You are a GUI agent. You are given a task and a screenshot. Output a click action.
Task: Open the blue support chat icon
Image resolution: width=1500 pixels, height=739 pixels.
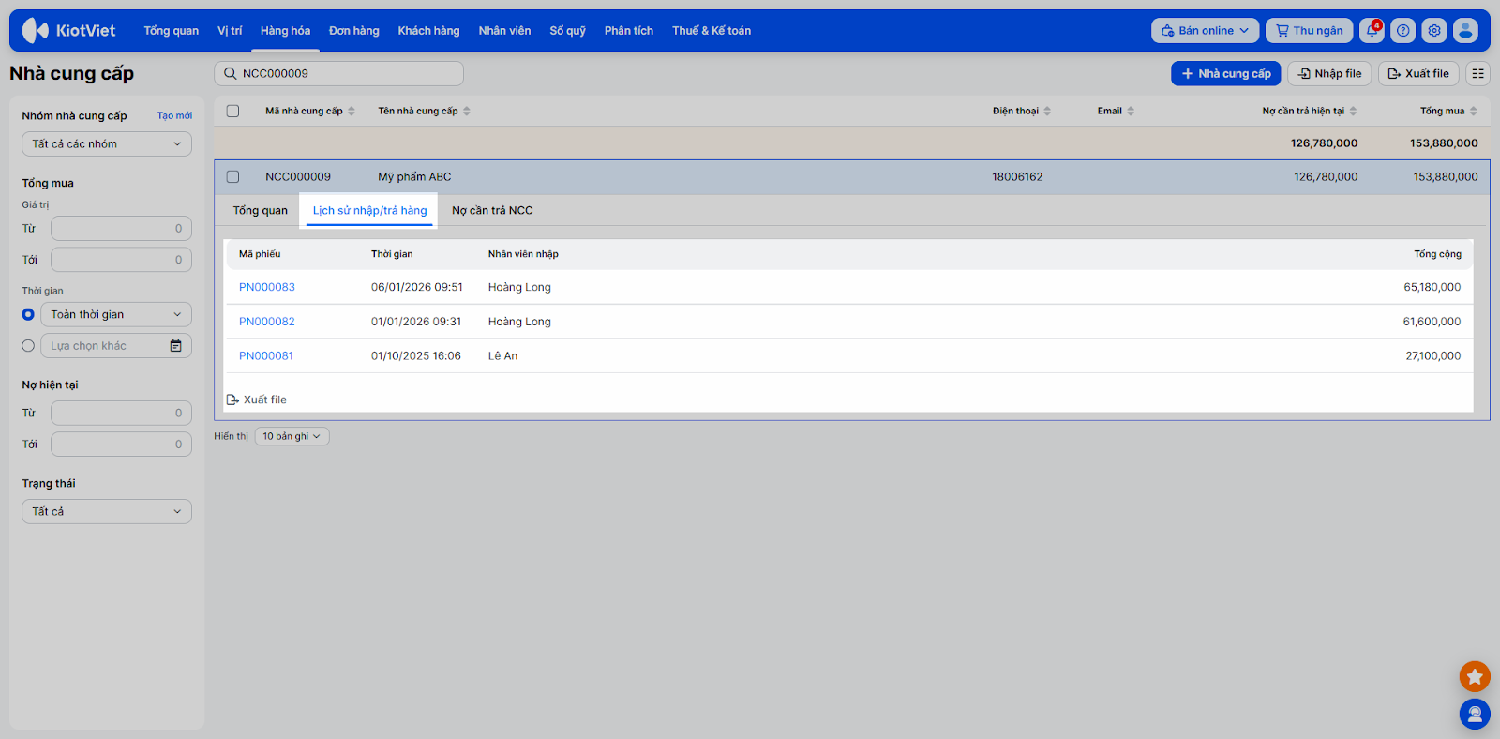[1475, 715]
